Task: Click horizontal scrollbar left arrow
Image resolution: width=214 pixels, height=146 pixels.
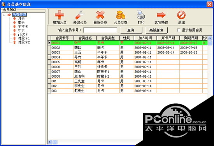Action: (x=50, y=142)
